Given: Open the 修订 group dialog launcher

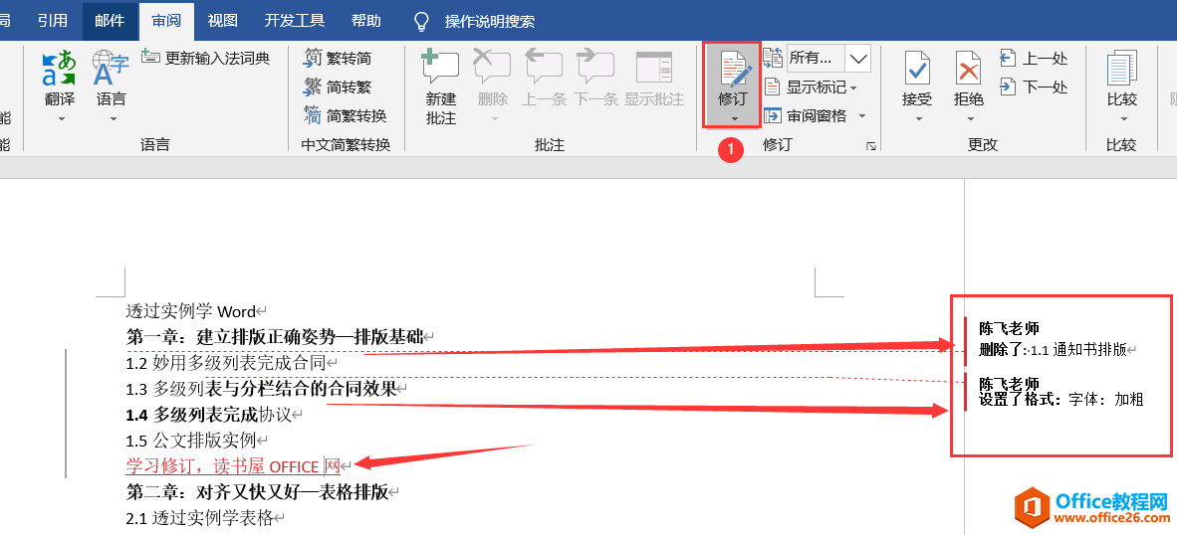Looking at the screenshot, I should pos(871,147).
